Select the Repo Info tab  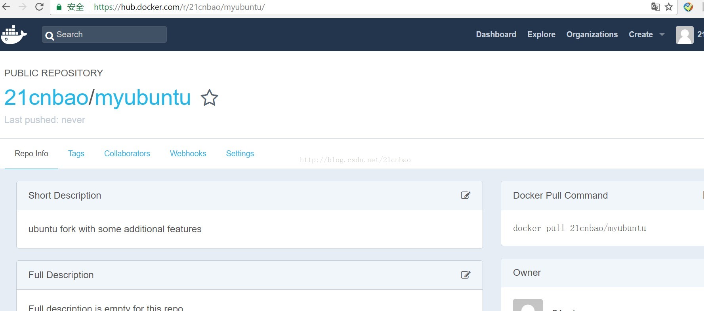click(31, 154)
